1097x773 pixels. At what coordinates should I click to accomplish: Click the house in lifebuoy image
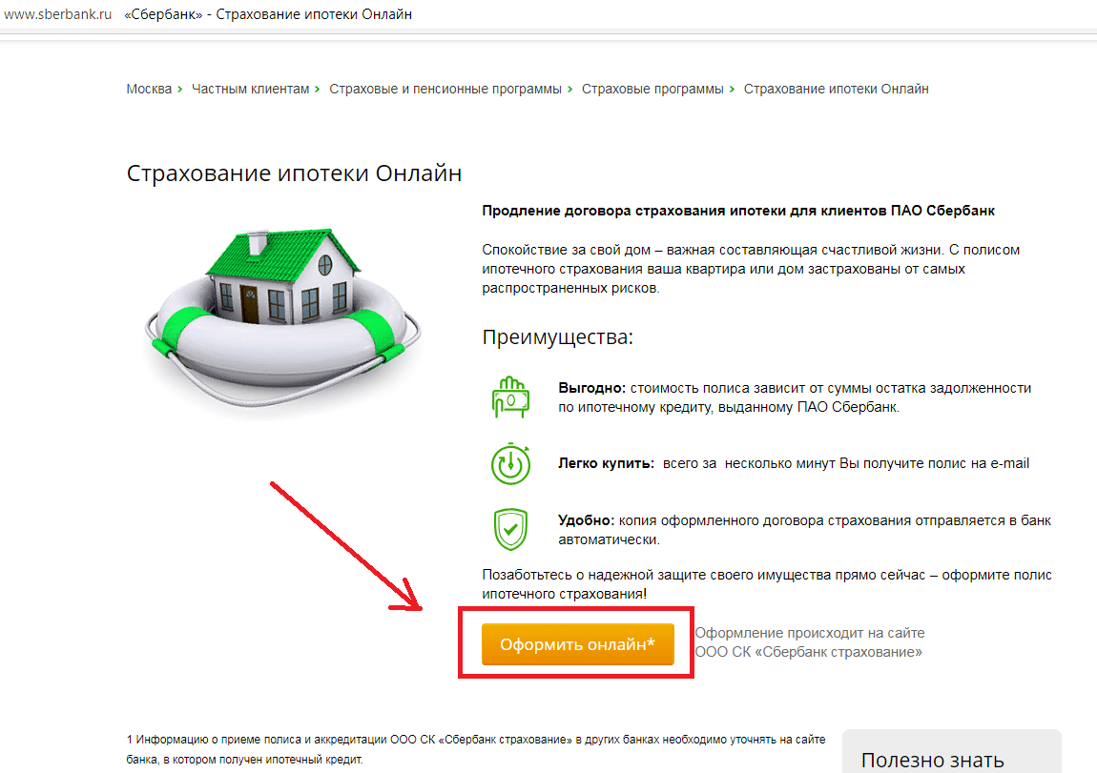(283, 318)
